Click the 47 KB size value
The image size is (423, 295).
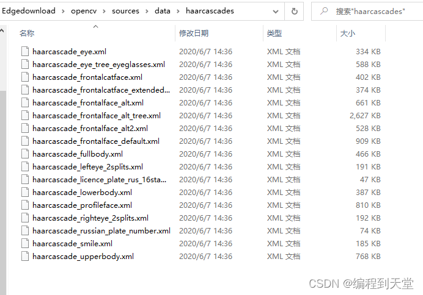(370, 180)
